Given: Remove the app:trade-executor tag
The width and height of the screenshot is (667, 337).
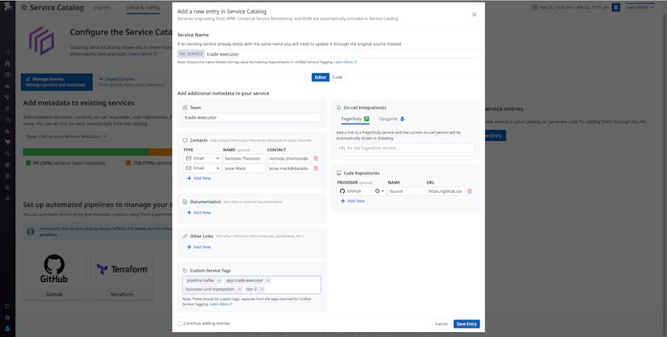Looking at the screenshot, I should pyautogui.click(x=268, y=280).
